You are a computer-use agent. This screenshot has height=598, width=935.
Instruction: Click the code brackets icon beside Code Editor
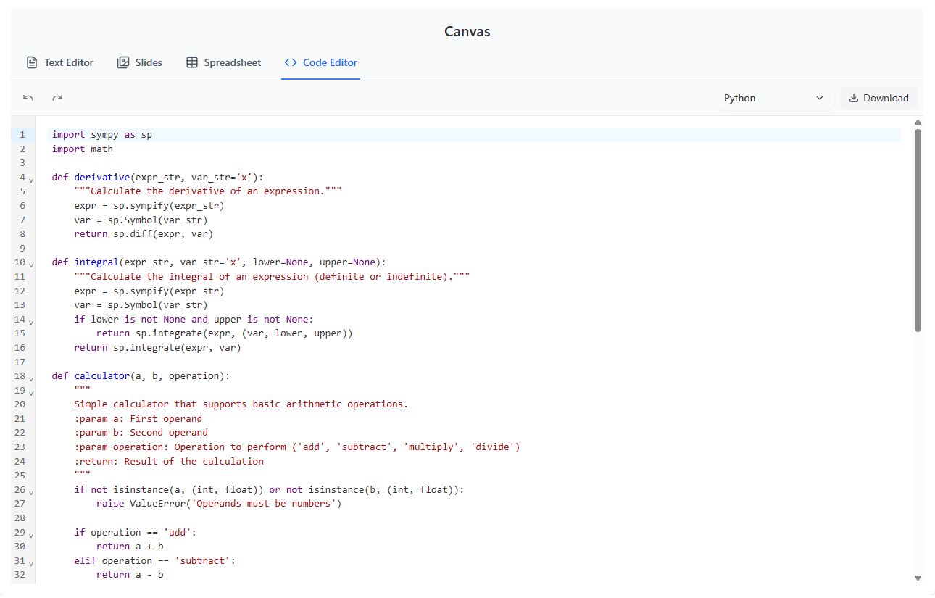pyautogui.click(x=291, y=62)
